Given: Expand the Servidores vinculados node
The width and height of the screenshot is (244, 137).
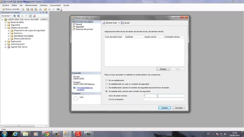Looking at the screenshot, I should click(x=9, y=36).
